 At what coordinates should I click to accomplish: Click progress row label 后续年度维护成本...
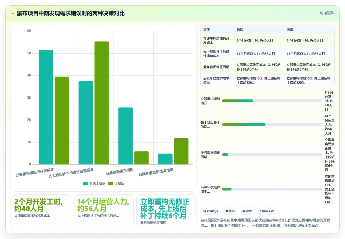(x=210, y=189)
